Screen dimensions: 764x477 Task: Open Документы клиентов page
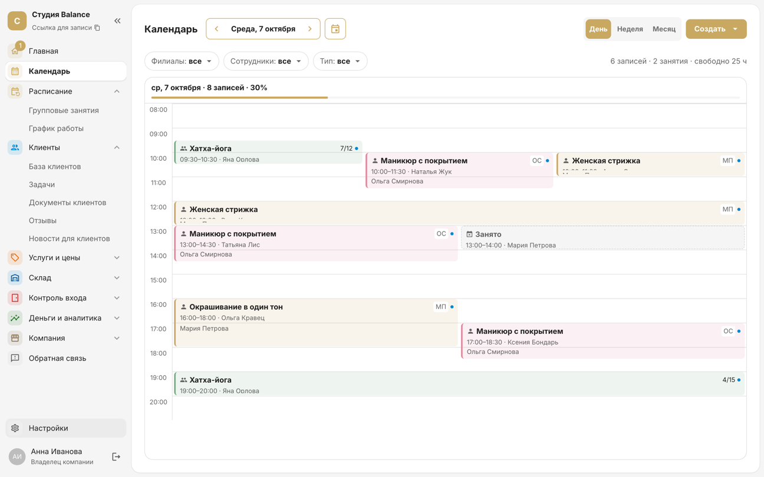click(x=67, y=203)
